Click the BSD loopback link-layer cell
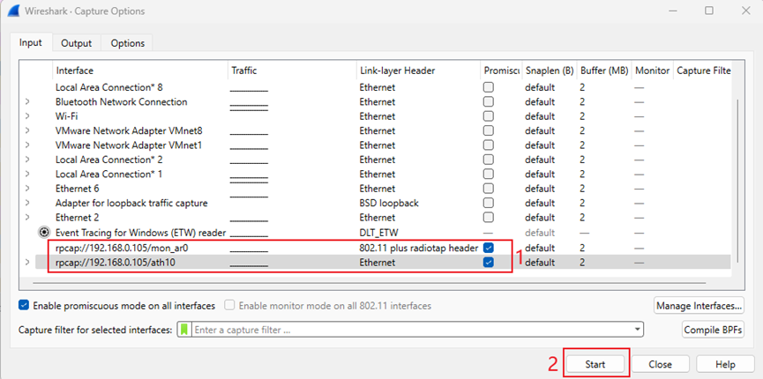Viewport: 763px width, 379px height. pos(389,203)
